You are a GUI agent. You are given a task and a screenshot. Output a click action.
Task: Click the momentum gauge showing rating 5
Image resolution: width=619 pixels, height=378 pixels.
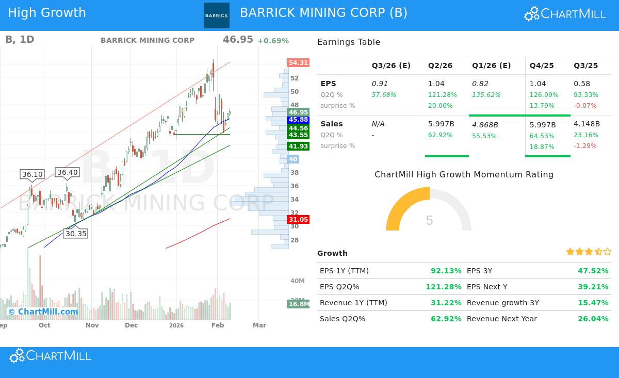point(429,221)
